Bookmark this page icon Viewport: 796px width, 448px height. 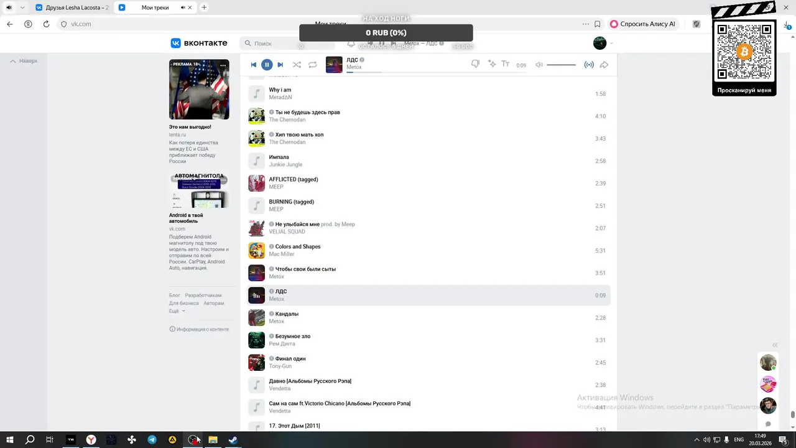pos(598,24)
